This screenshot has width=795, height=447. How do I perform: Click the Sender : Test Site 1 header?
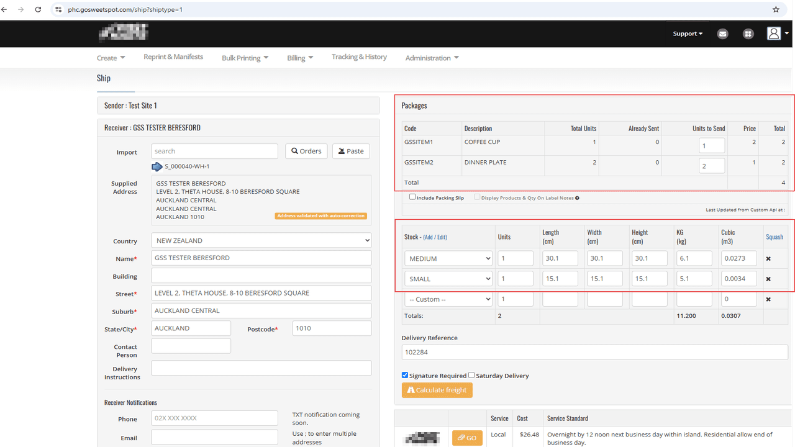[x=238, y=106]
